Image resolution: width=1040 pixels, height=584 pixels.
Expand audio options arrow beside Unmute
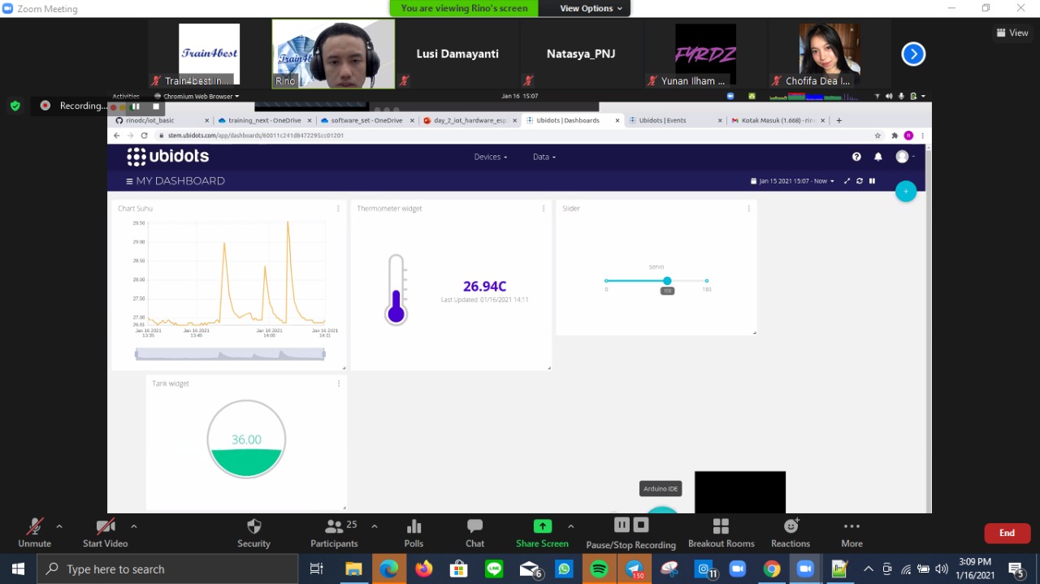pos(58,526)
